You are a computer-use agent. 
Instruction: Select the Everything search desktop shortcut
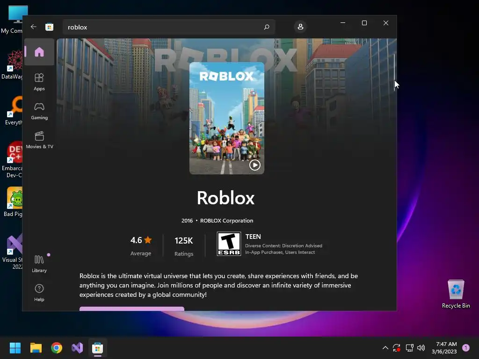click(x=14, y=110)
